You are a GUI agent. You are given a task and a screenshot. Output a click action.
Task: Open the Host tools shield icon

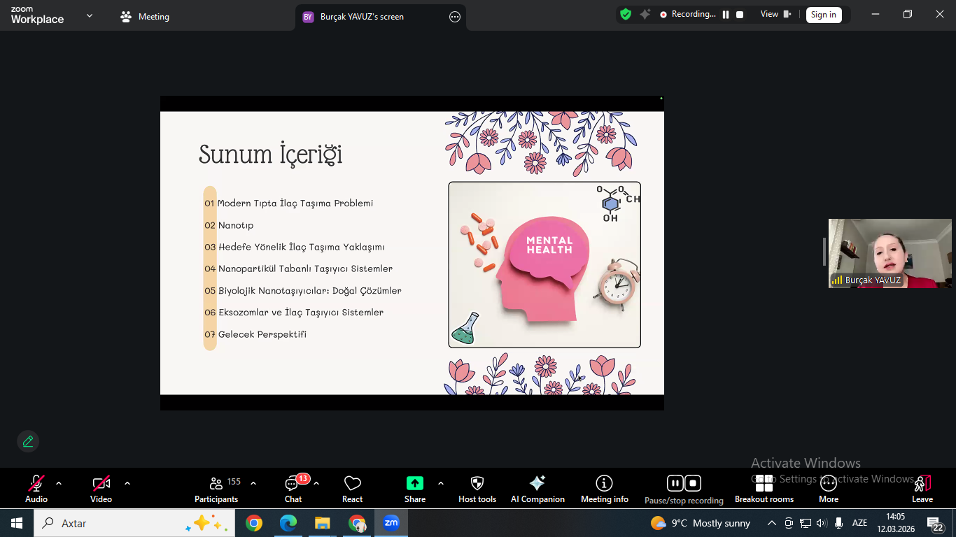coord(477,483)
